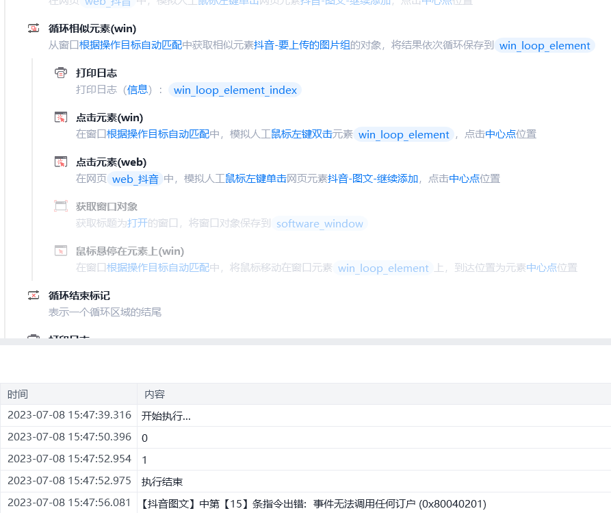
Task: Select the 点击元素(web) step title
Action: (111, 162)
